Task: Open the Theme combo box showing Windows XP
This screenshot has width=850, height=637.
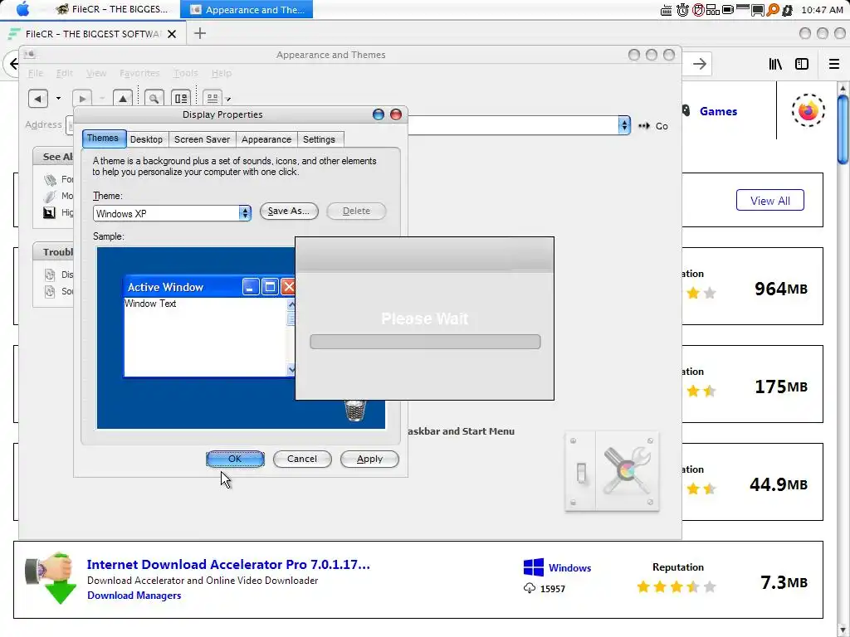Action: [x=172, y=213]
